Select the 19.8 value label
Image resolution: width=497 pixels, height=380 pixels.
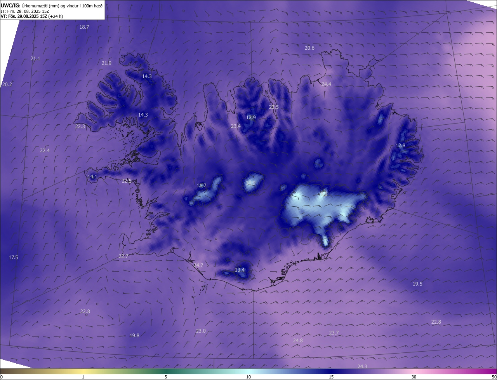[x=134, y=335]
